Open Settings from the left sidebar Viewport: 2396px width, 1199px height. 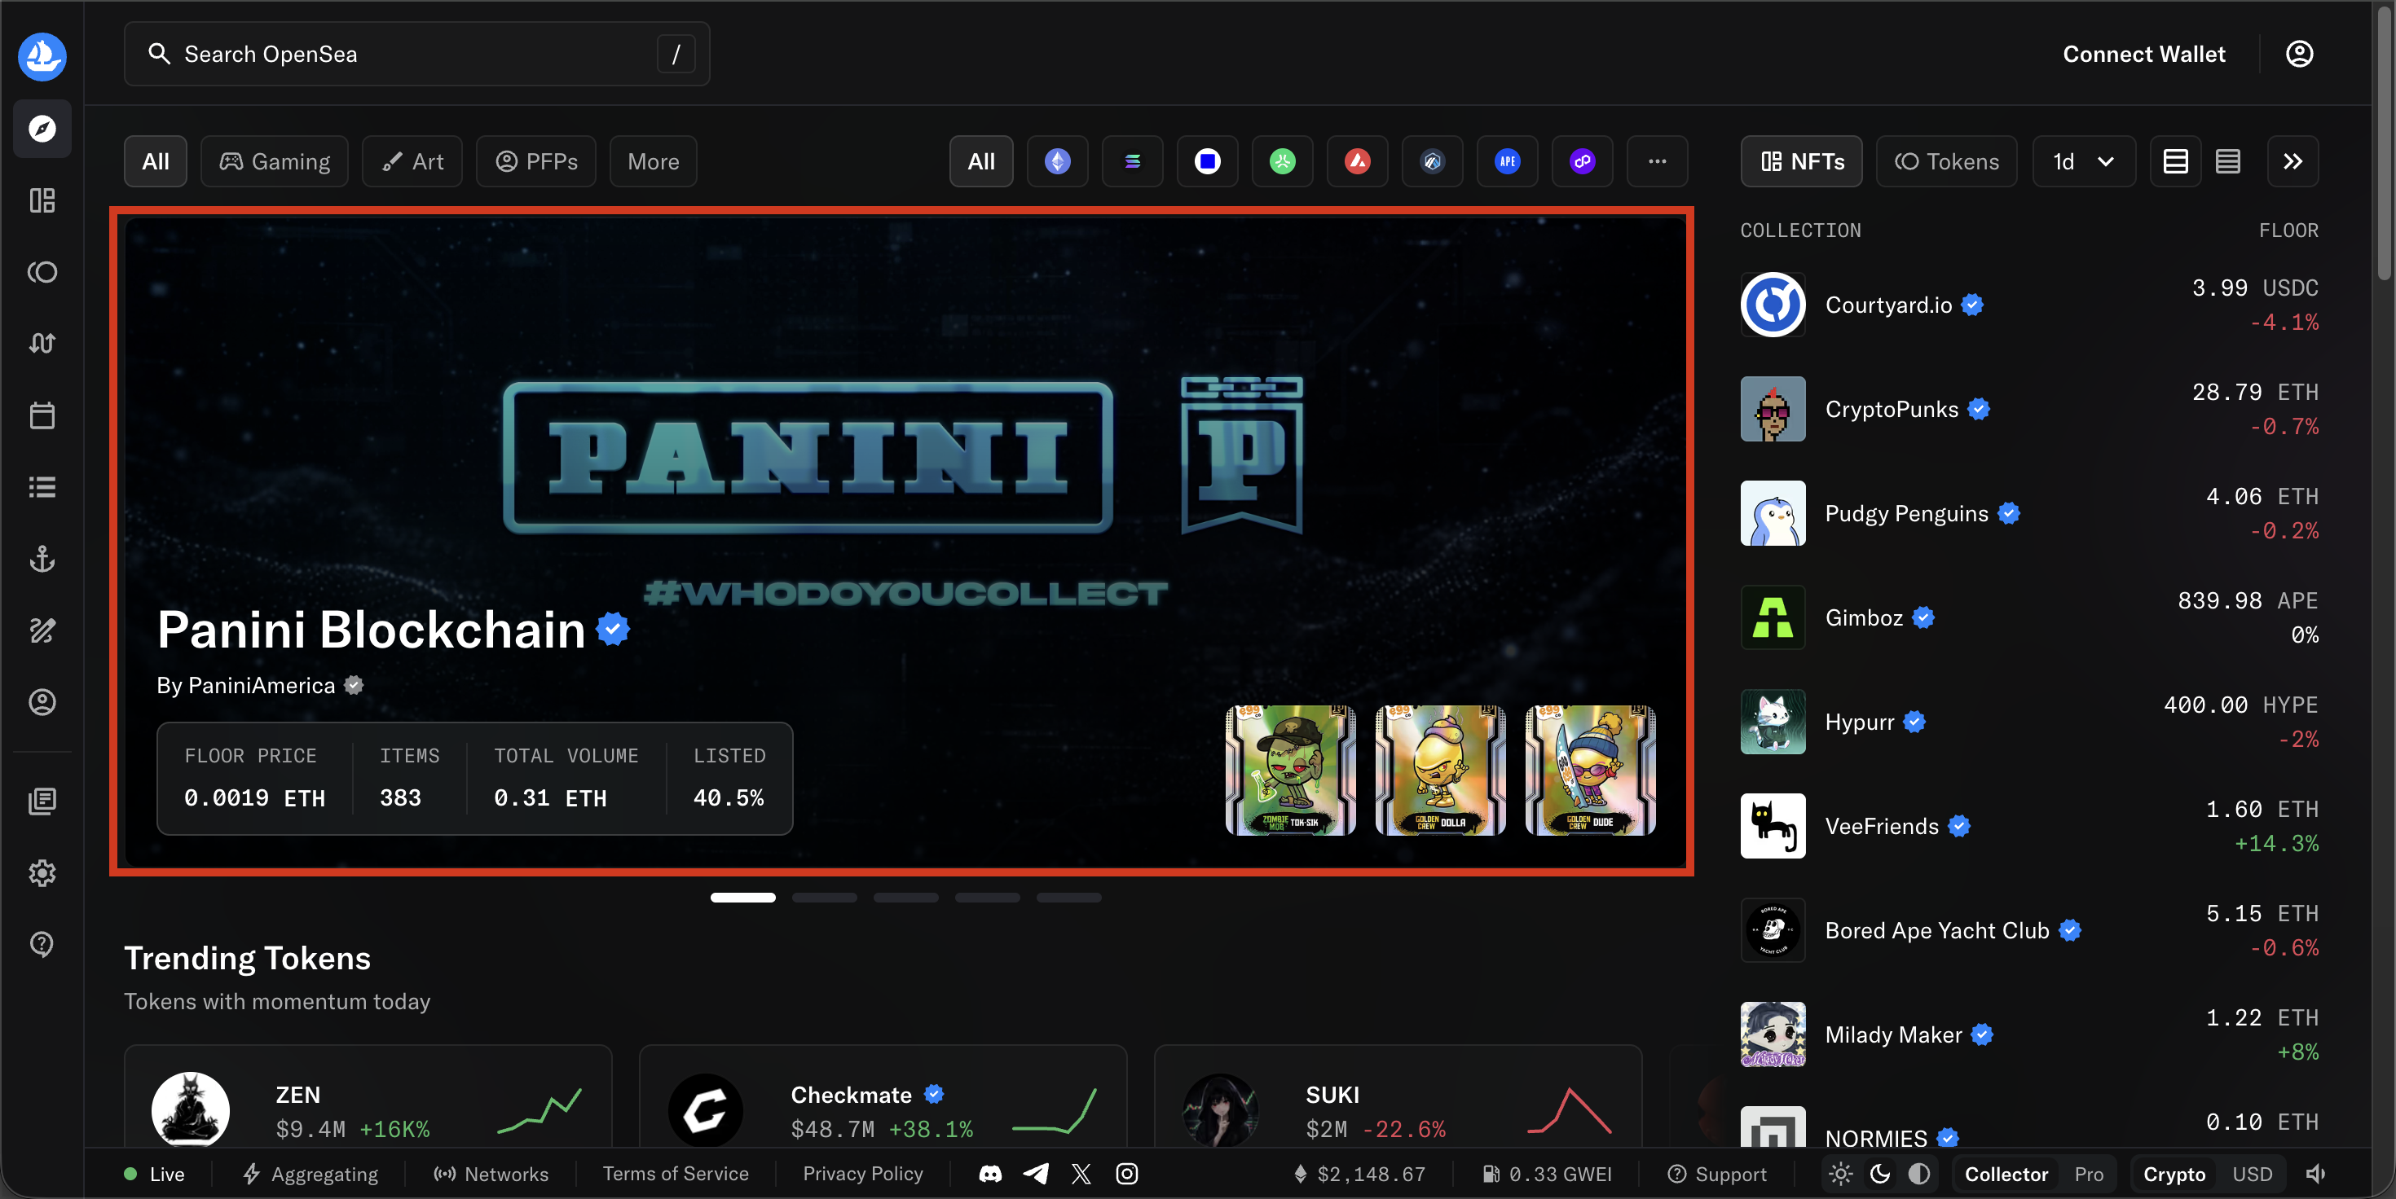pos(42,872)
